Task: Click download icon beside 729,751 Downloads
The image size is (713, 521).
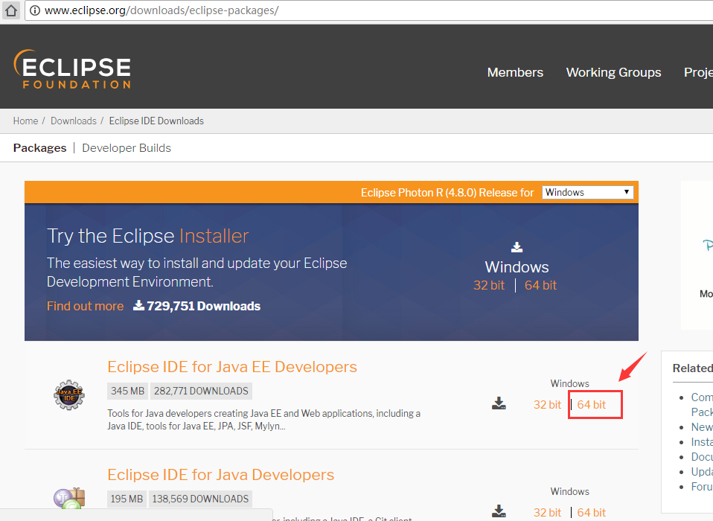Action: (138, 305)
